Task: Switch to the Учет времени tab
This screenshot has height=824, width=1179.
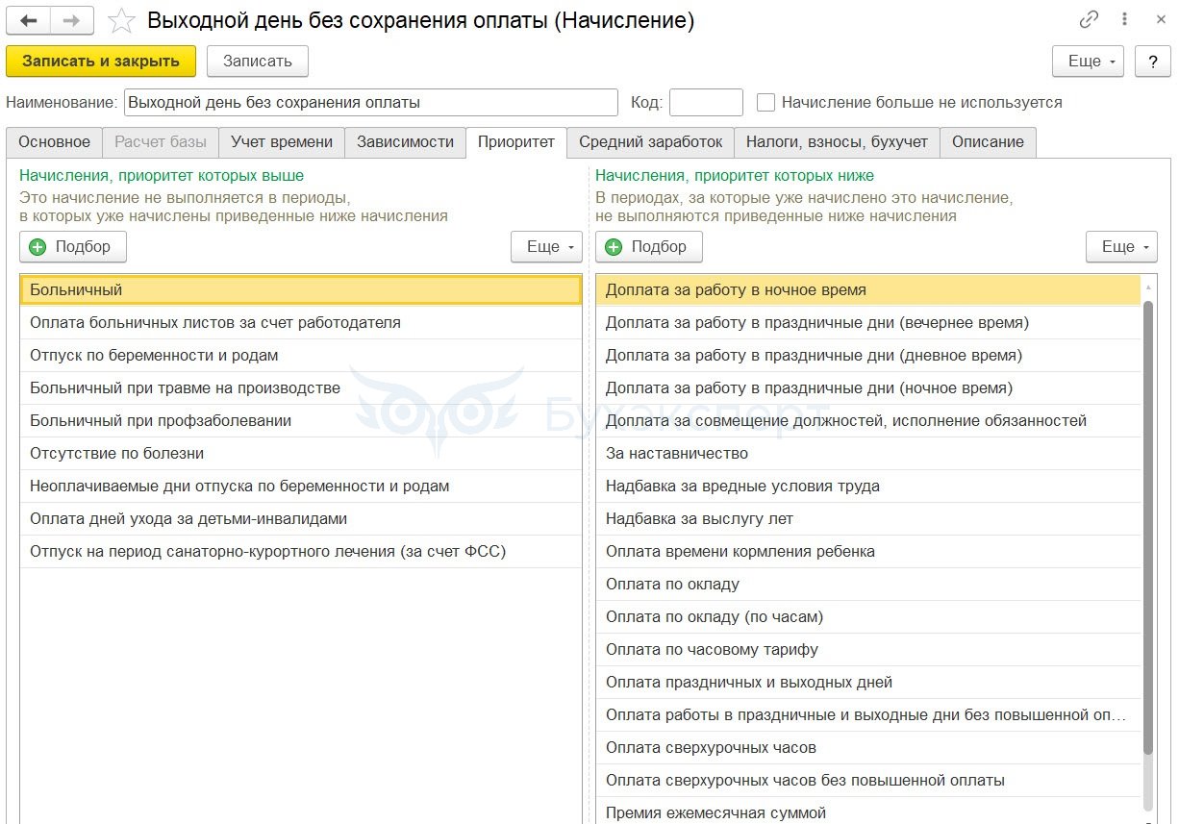Action: [282, 142]
